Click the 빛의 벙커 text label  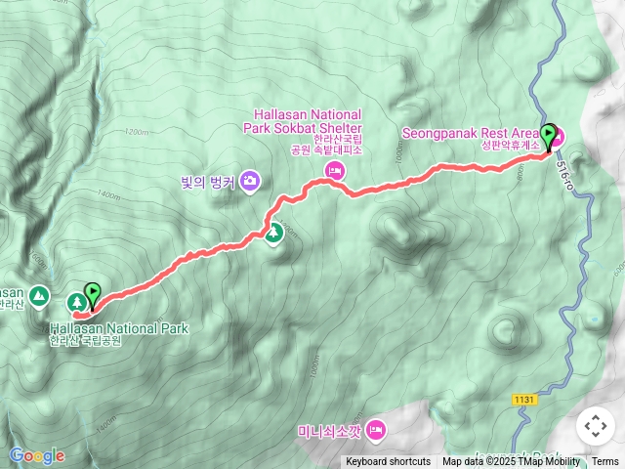point(208,183)
